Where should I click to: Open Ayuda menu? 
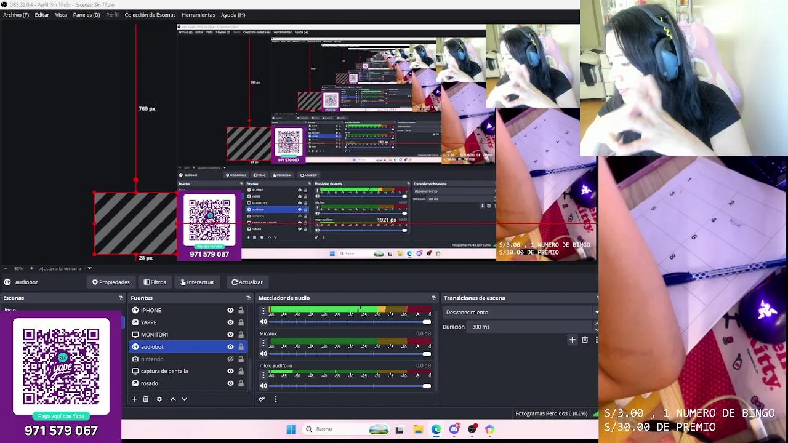click(233, 15)
